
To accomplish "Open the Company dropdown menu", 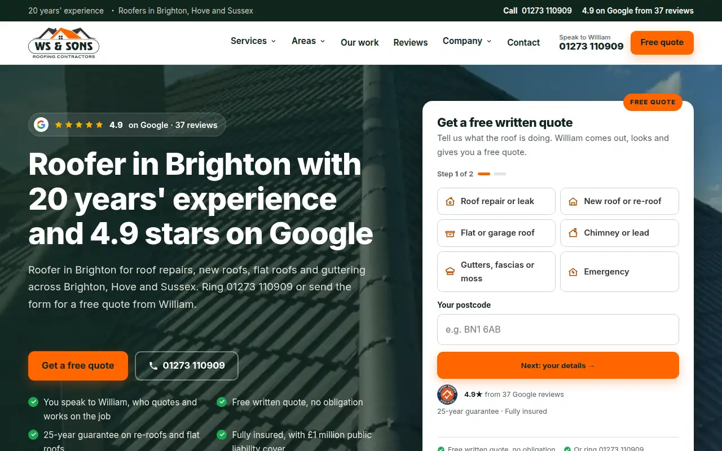I will [467, 41].
